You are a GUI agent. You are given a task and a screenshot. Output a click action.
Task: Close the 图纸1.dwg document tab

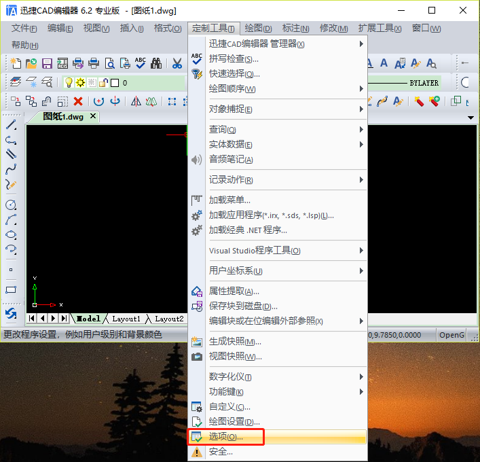click(93, 116)
